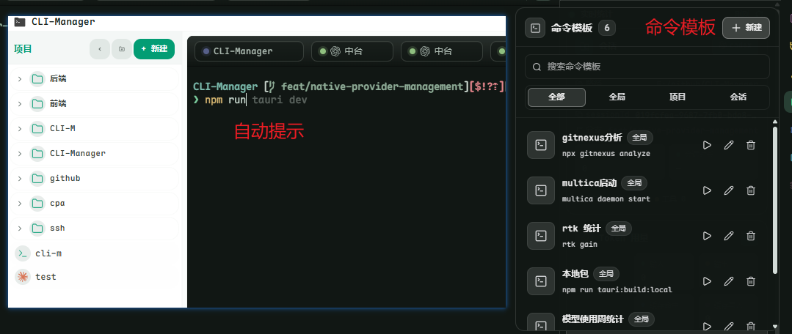Select the cpa project label
The image size is (792, 334).
point(57,204)
